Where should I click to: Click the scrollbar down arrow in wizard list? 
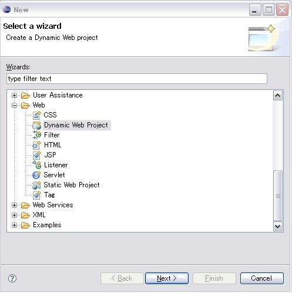coord(278,227)
